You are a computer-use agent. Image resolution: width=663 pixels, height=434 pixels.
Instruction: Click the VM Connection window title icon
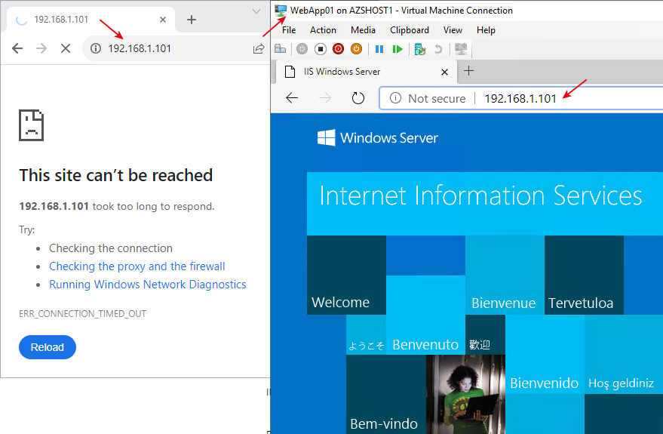click(281, 10)
